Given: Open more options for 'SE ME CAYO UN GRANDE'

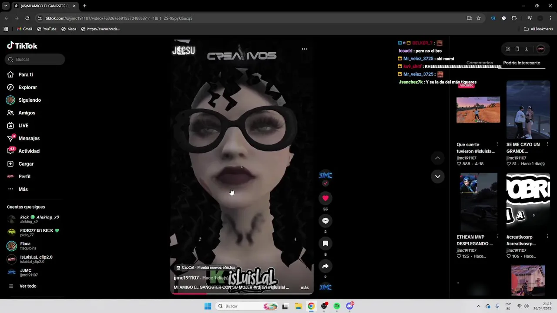Looking at the screenshot, I should 547,144.
